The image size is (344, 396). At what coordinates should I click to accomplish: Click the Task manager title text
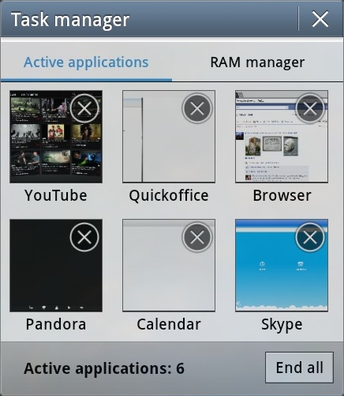tap(70, 20)
